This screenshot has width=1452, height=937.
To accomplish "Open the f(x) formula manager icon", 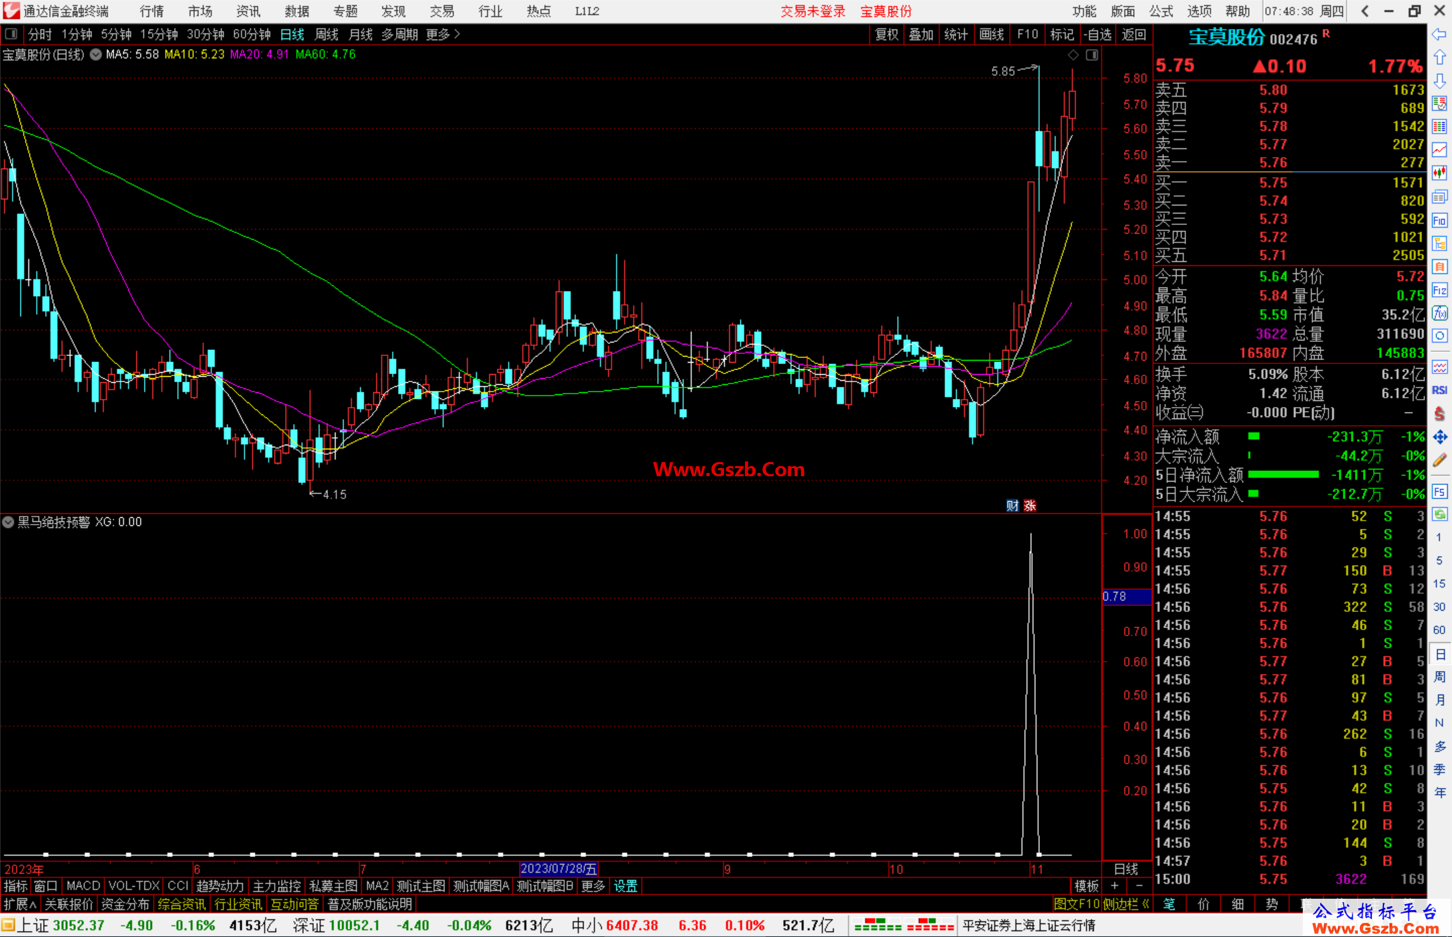I will click(x=1439, y=313).
